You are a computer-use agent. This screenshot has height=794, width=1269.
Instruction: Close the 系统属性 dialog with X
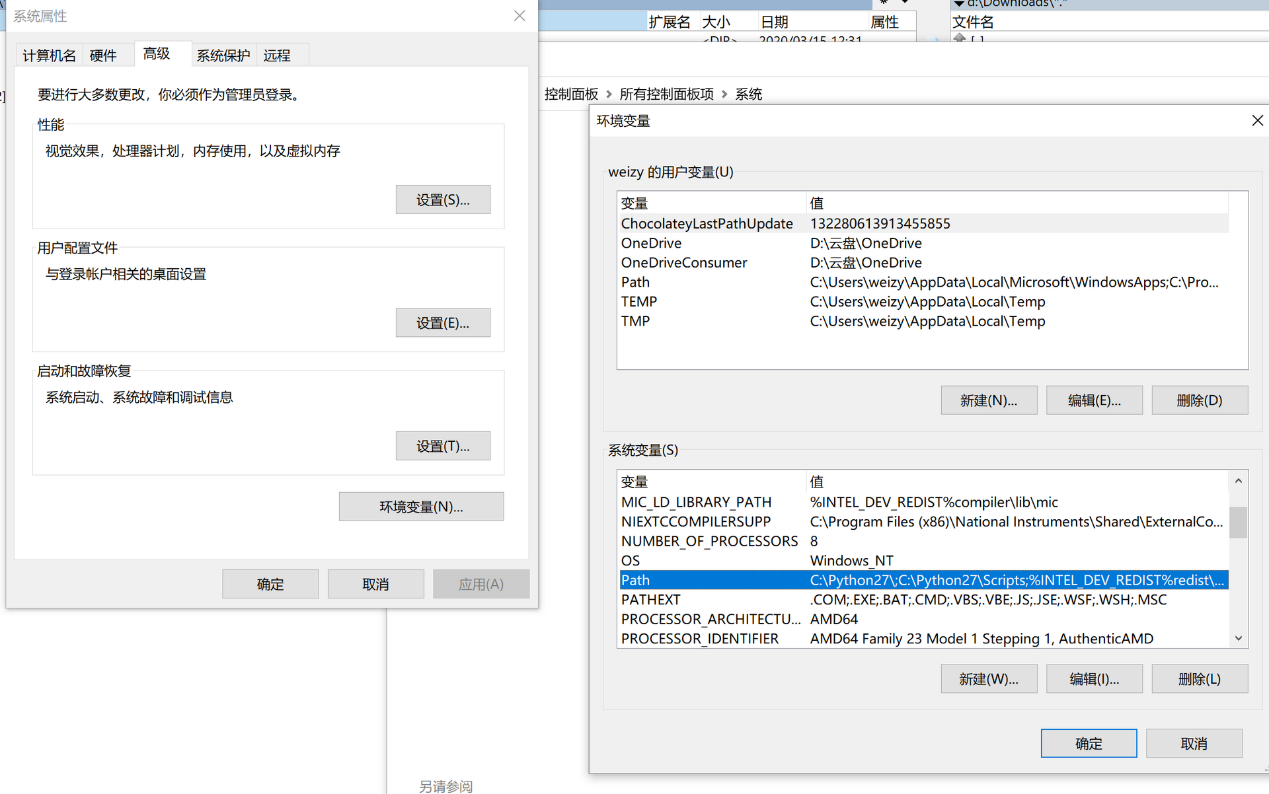coord(519,16)
